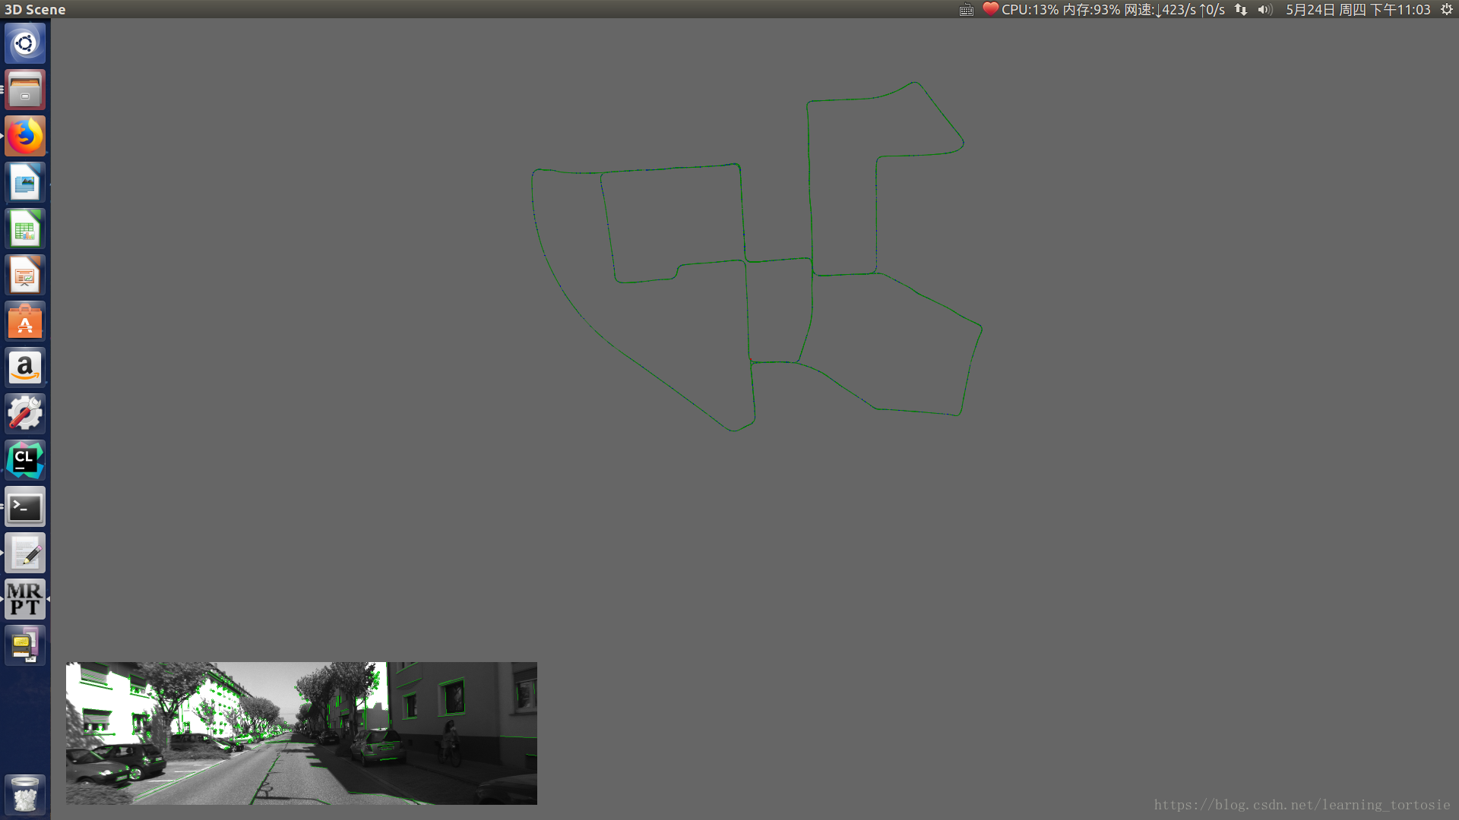Image resolution: width=1459 pixels, height=820 pixels.
Task: Click the 3D Scene window title
Action: [x=35, y=10]
